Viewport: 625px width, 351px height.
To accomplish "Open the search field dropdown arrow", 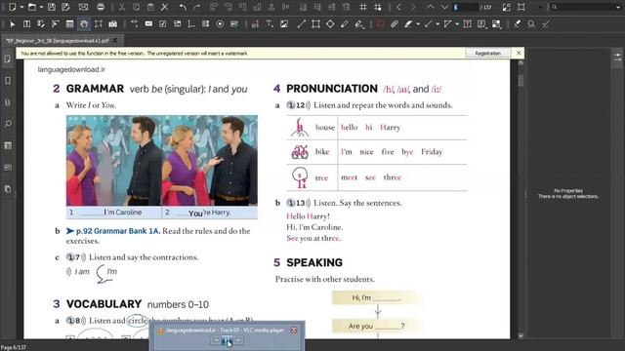I will (x=618, y=7).
